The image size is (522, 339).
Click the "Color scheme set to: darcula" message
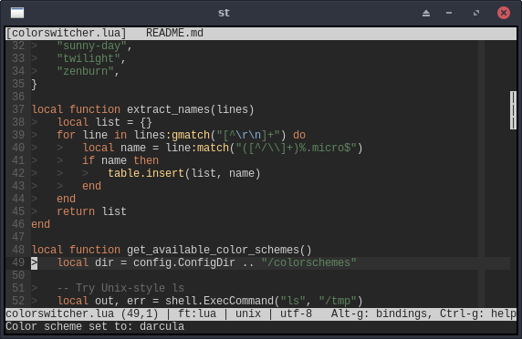(x=95, y=326)
